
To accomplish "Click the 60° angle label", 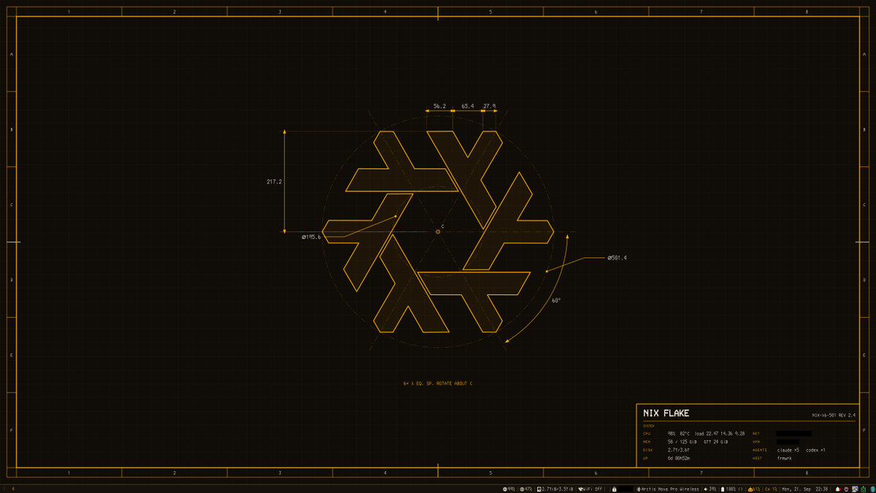I will [x=556, y=301].
